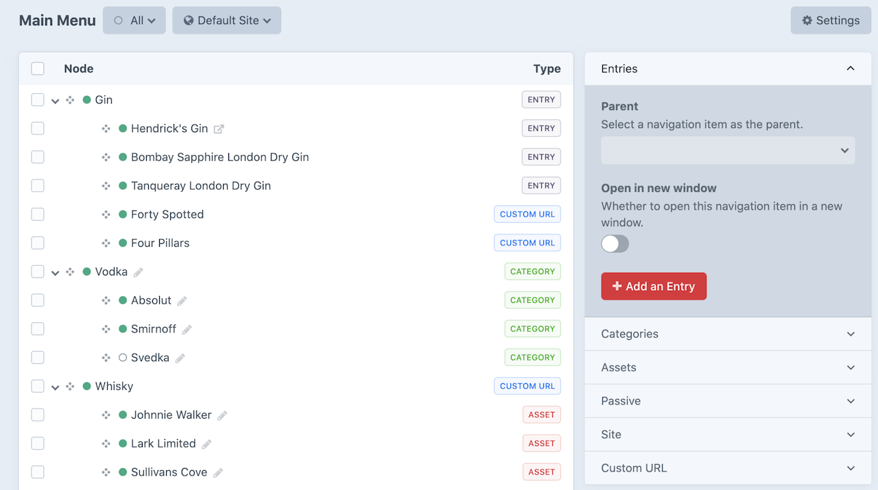Image resolution: width=878 pixels, height=490 pixels.
Task: Tick the checkbox for Forty Spotted row
Action: [38, 215]
